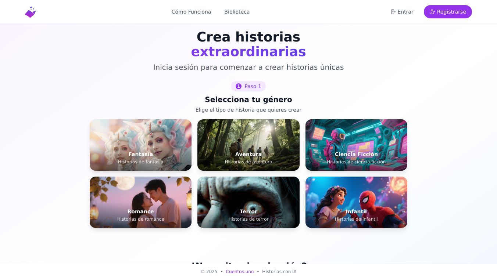The image size is (497, 279).
Task: Click the Paso 1 step pill
Action: click(x=248, y=86)
